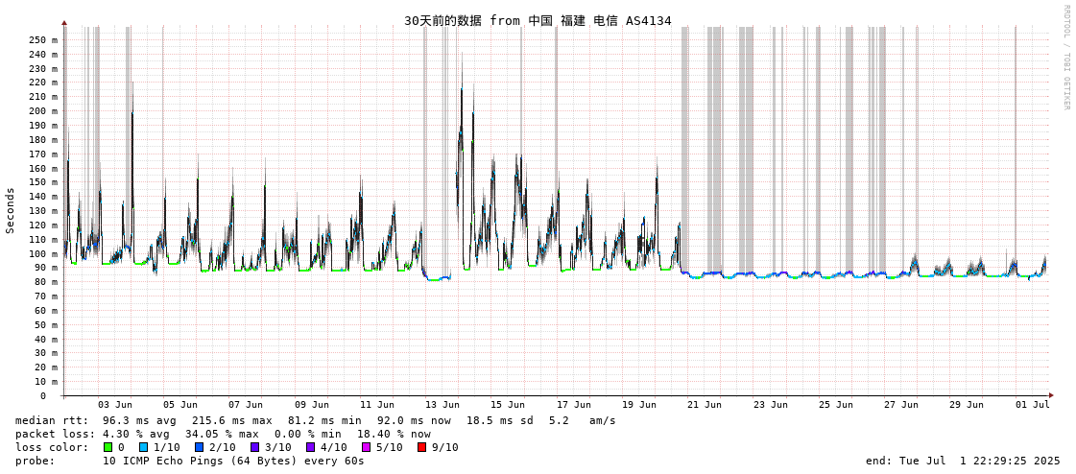Screen dimensions: 1076x474
Task: Click the magenta 5/10 loss swatch
Action: [x=367, y=447]
